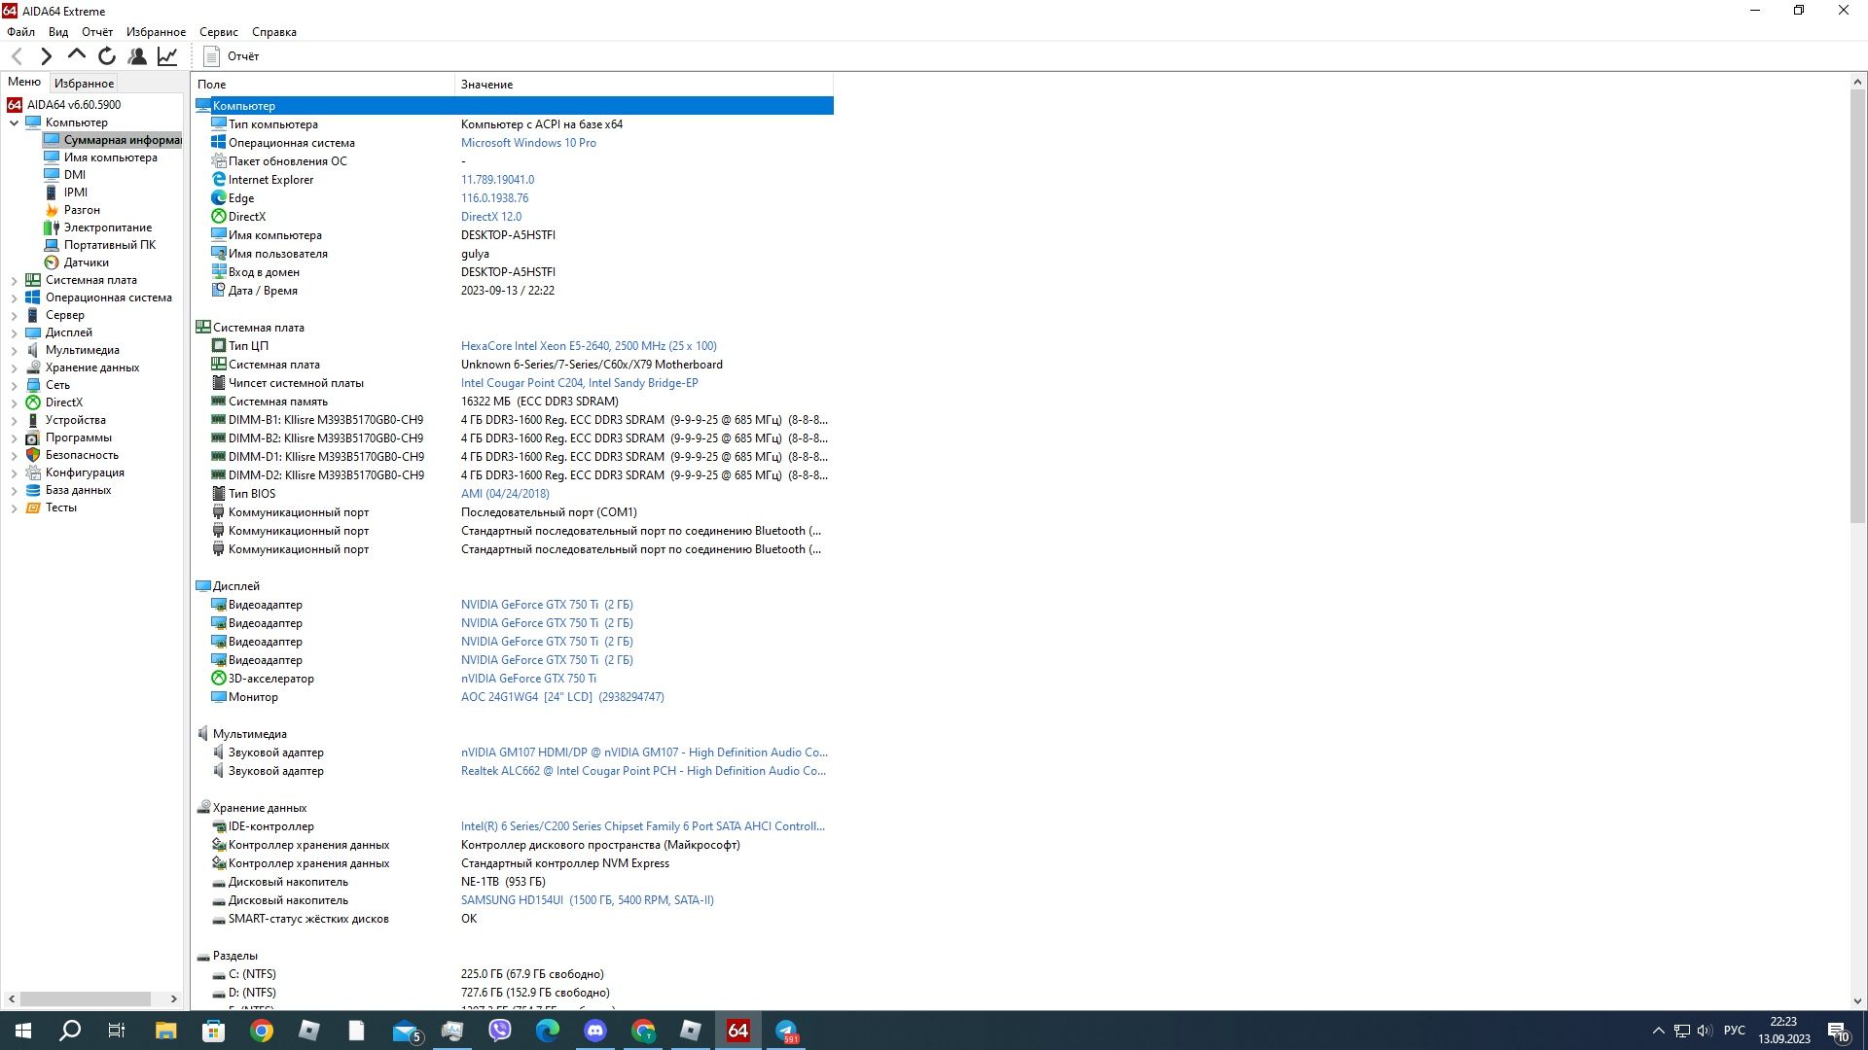Open the Отчёт report button
Viewport: 1868px width, 1050px height.
pos(232,56)
